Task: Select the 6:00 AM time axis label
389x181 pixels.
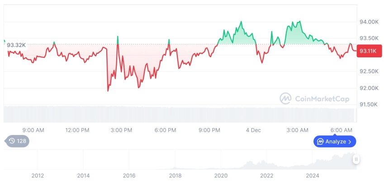Action: click(x=342, y=130)
